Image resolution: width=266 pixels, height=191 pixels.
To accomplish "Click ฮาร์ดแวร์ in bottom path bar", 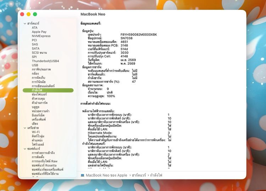I will click(139, 175).
